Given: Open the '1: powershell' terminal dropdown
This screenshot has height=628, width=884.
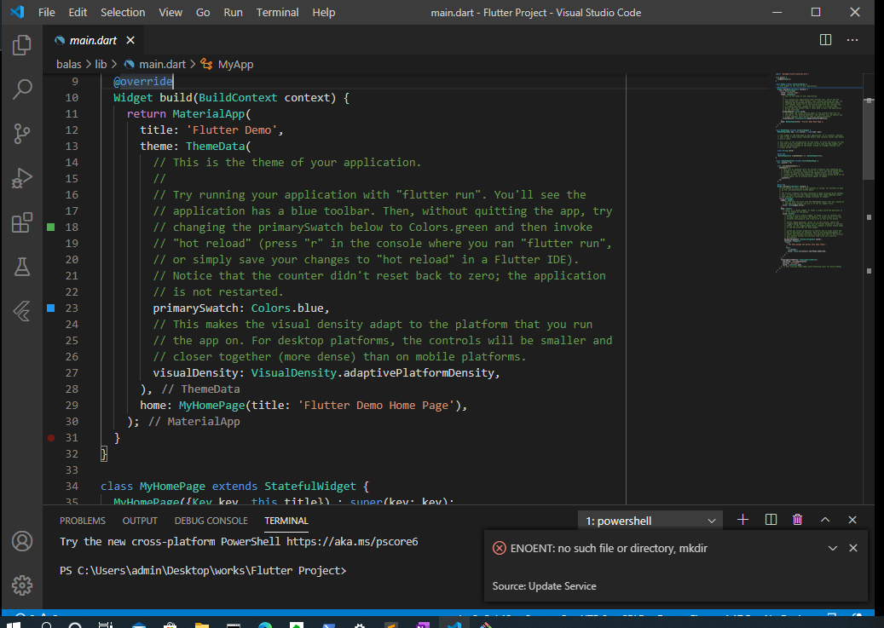Looking at the screenshot, I should tap(650, 521).
